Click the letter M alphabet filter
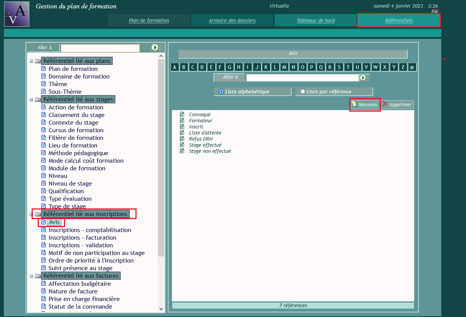466x317 pixels. (x=284, y=67)
